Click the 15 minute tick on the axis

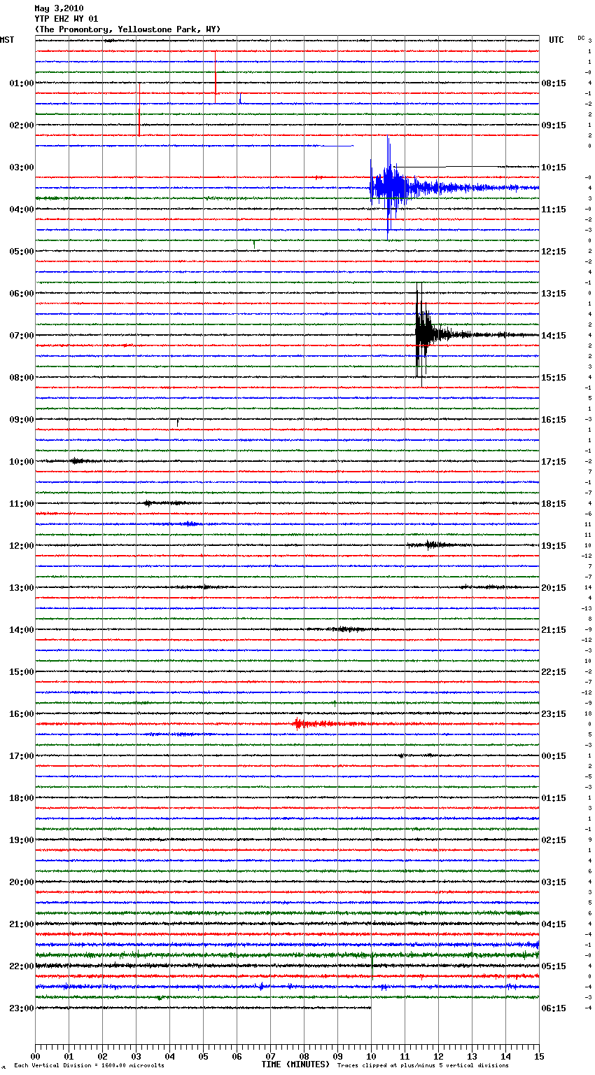click(x=539, y=1056)
